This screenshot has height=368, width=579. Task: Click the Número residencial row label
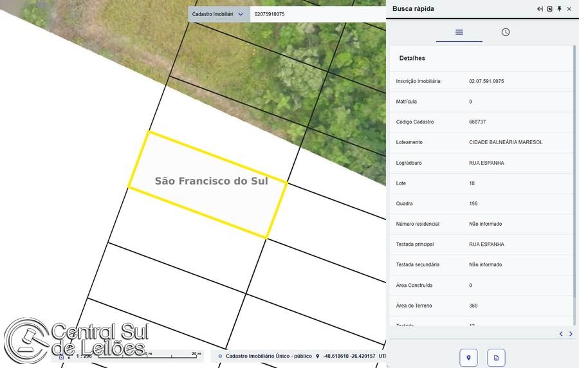(418, 224)
